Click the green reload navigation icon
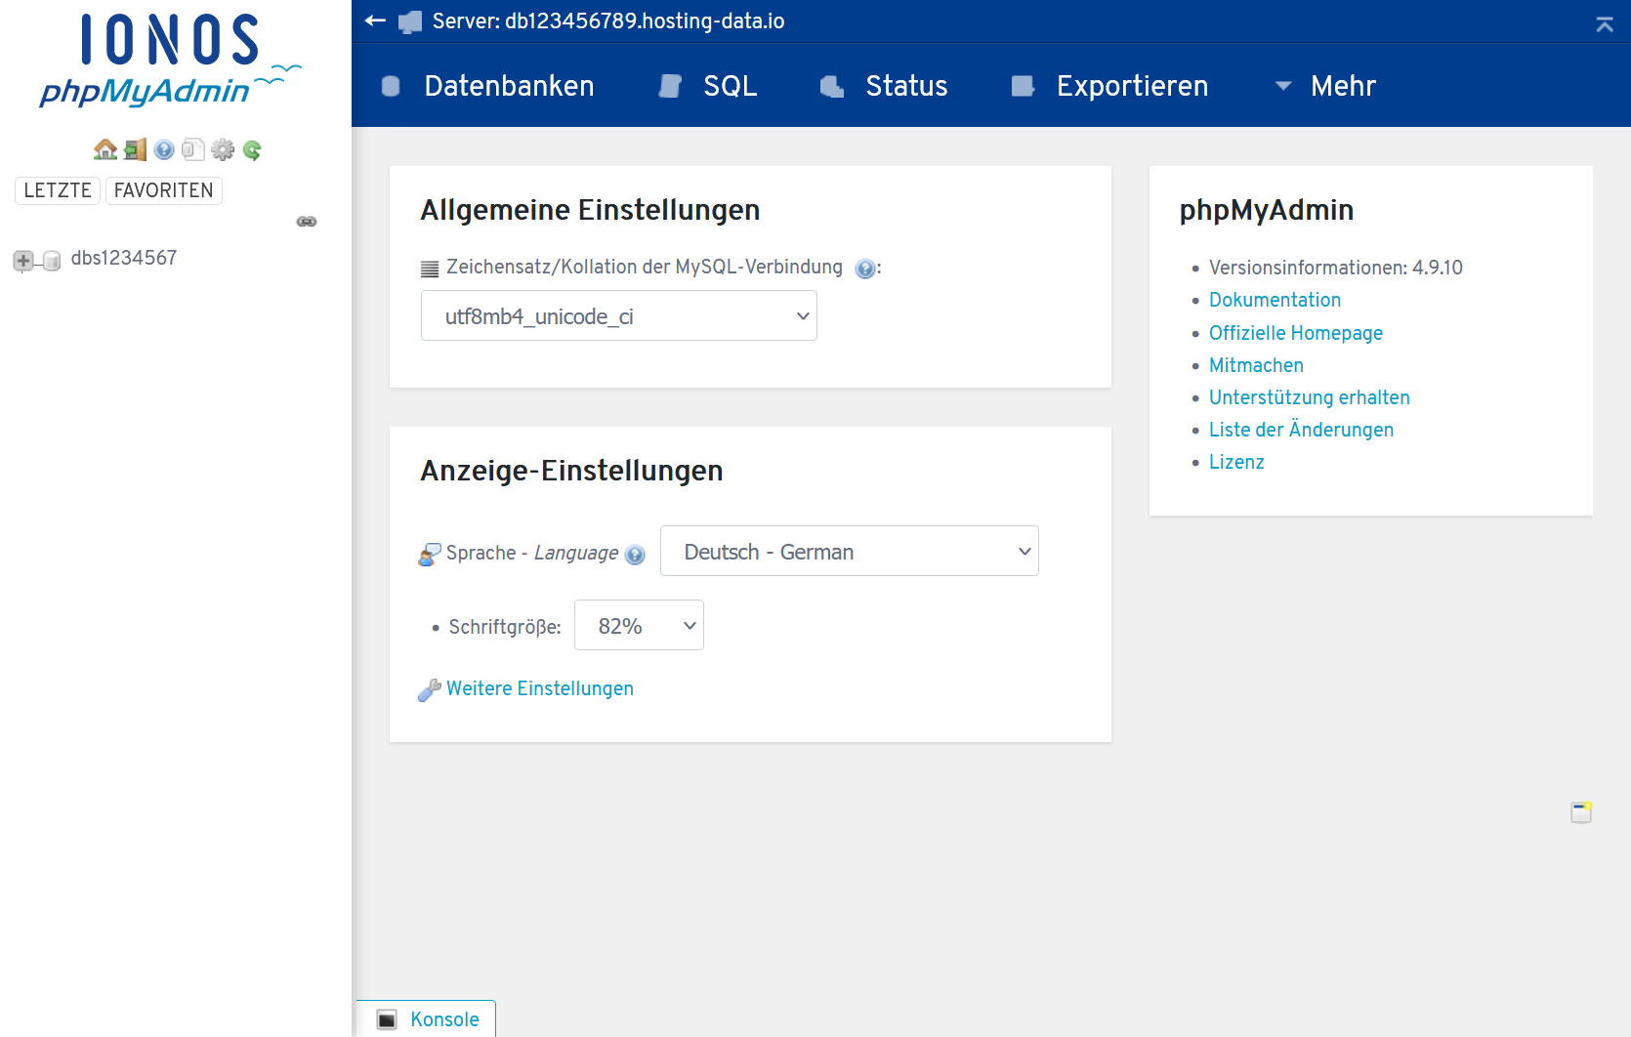Image resolution: width=1631 pixels, height=1037 pixels. pos(252,149)
